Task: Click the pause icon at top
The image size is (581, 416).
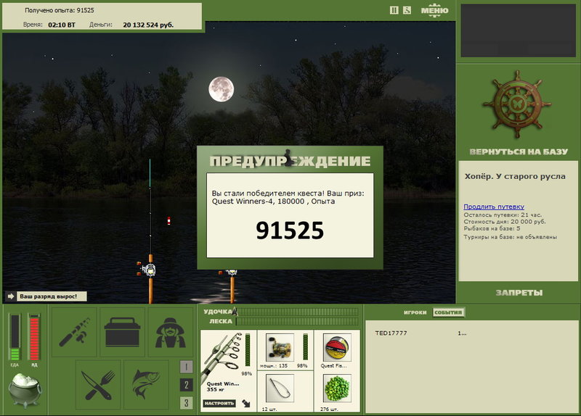Action: pyautogui.click(x=394, y=10)
